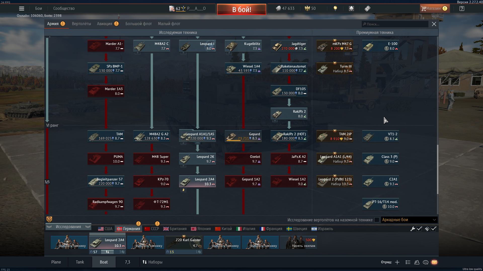Switch to the Большой флот tab

tap(139, 24)
